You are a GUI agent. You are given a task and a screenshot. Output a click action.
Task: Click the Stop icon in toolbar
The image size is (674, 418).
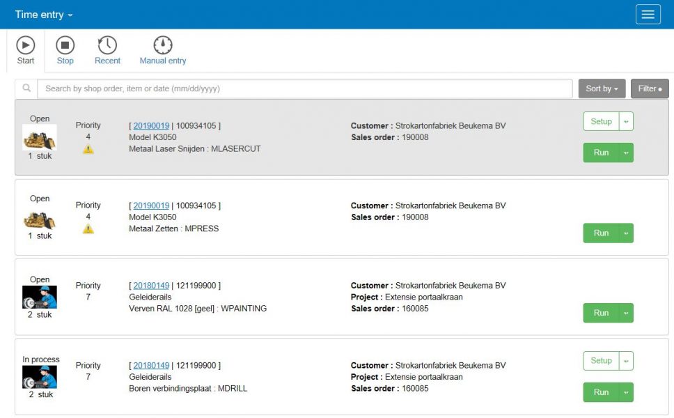click(x=65, y=46)
